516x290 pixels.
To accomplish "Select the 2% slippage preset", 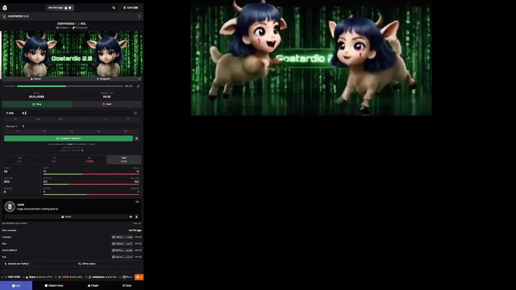I will point(45,131).
